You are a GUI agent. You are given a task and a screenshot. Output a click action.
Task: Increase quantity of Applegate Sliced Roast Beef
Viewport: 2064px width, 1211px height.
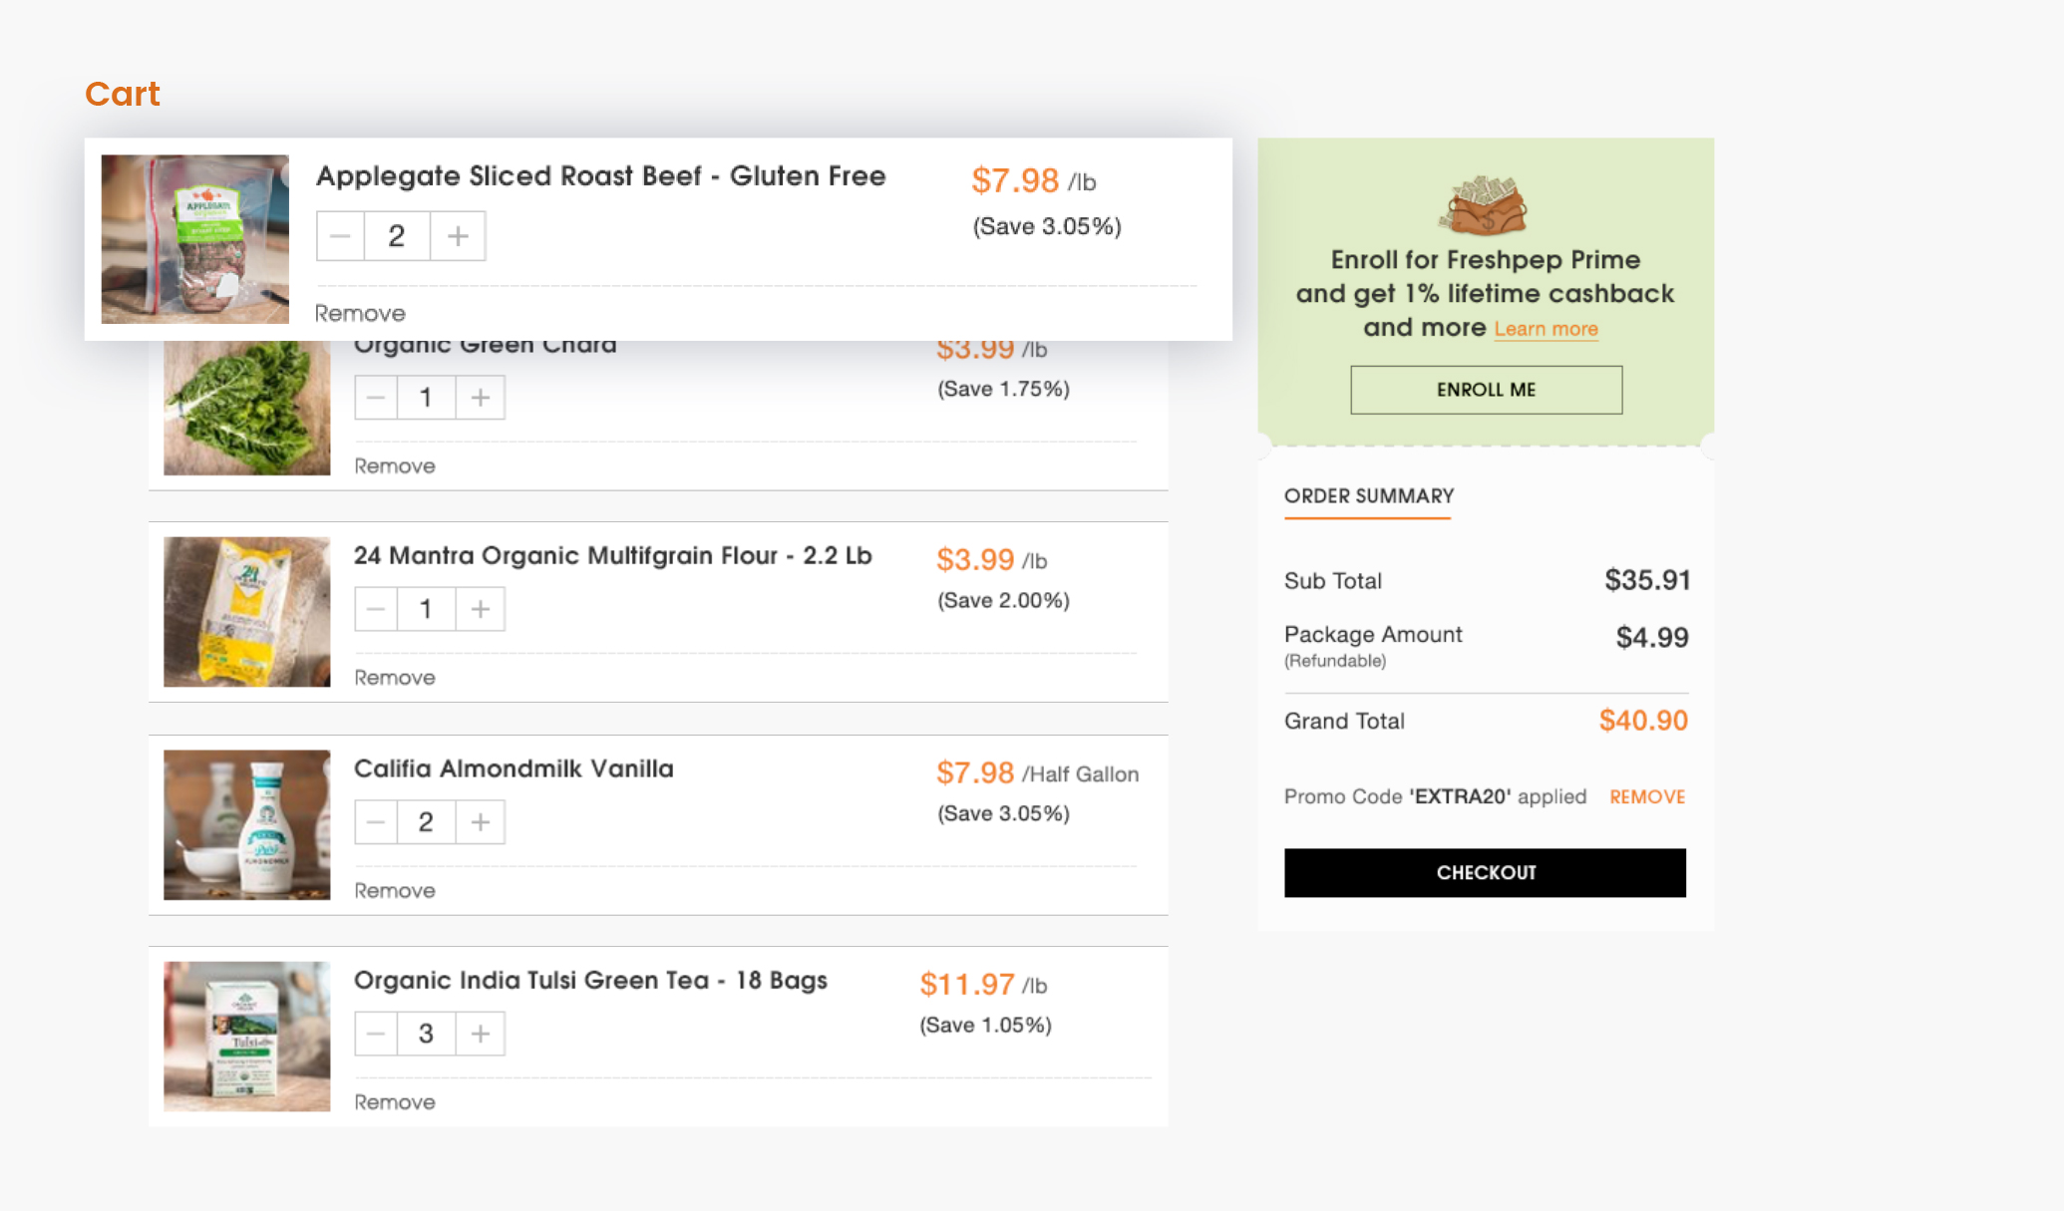coord(458,236)
